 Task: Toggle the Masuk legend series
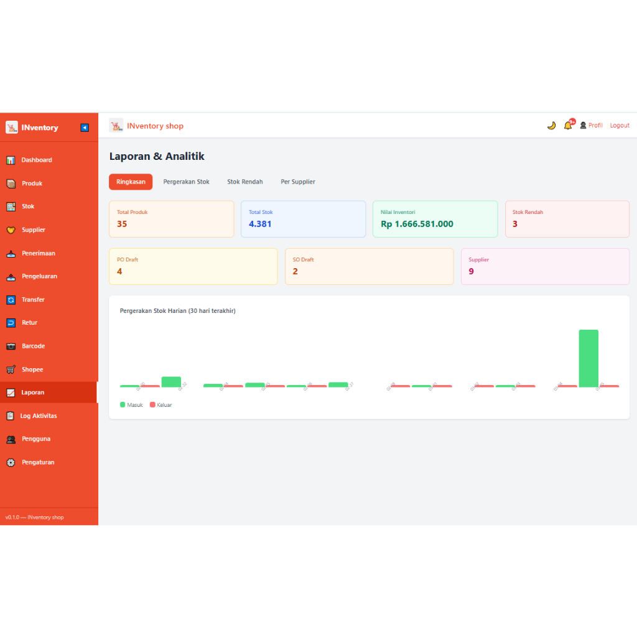[132, 405]
